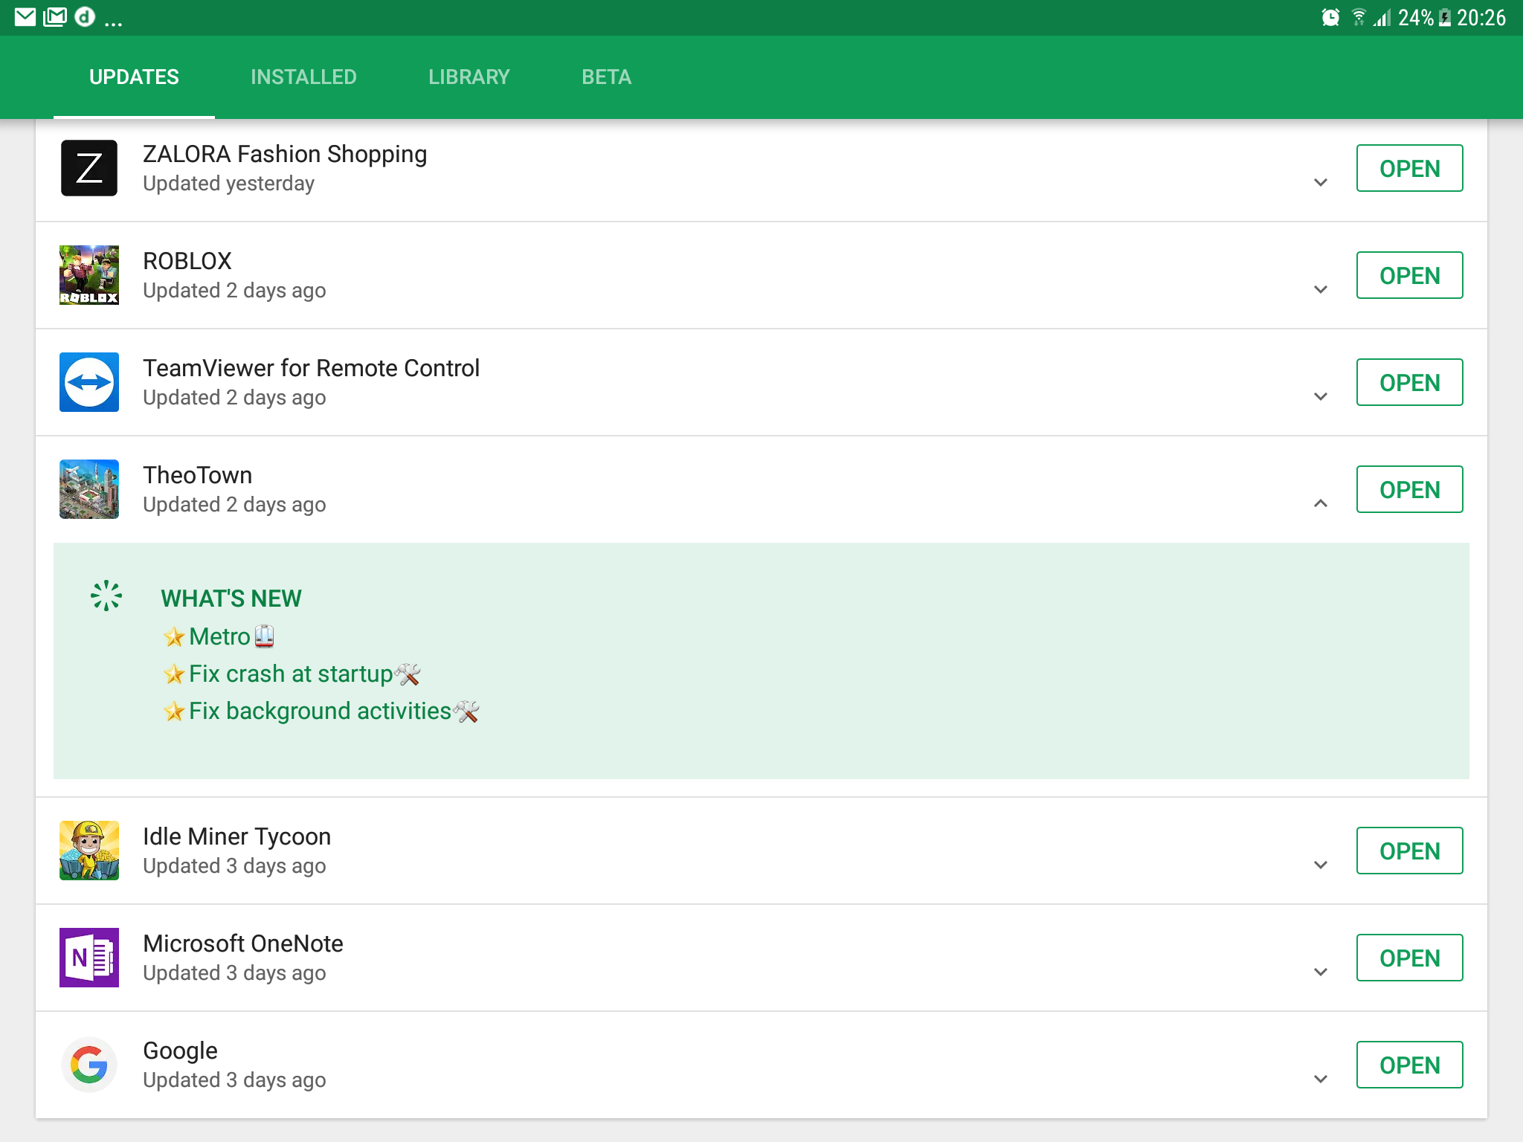Open the ROBLOX app
This screenshot has height=1142, width=1523.
1409,275
